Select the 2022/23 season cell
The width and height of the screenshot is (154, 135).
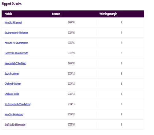click(71, 53)
